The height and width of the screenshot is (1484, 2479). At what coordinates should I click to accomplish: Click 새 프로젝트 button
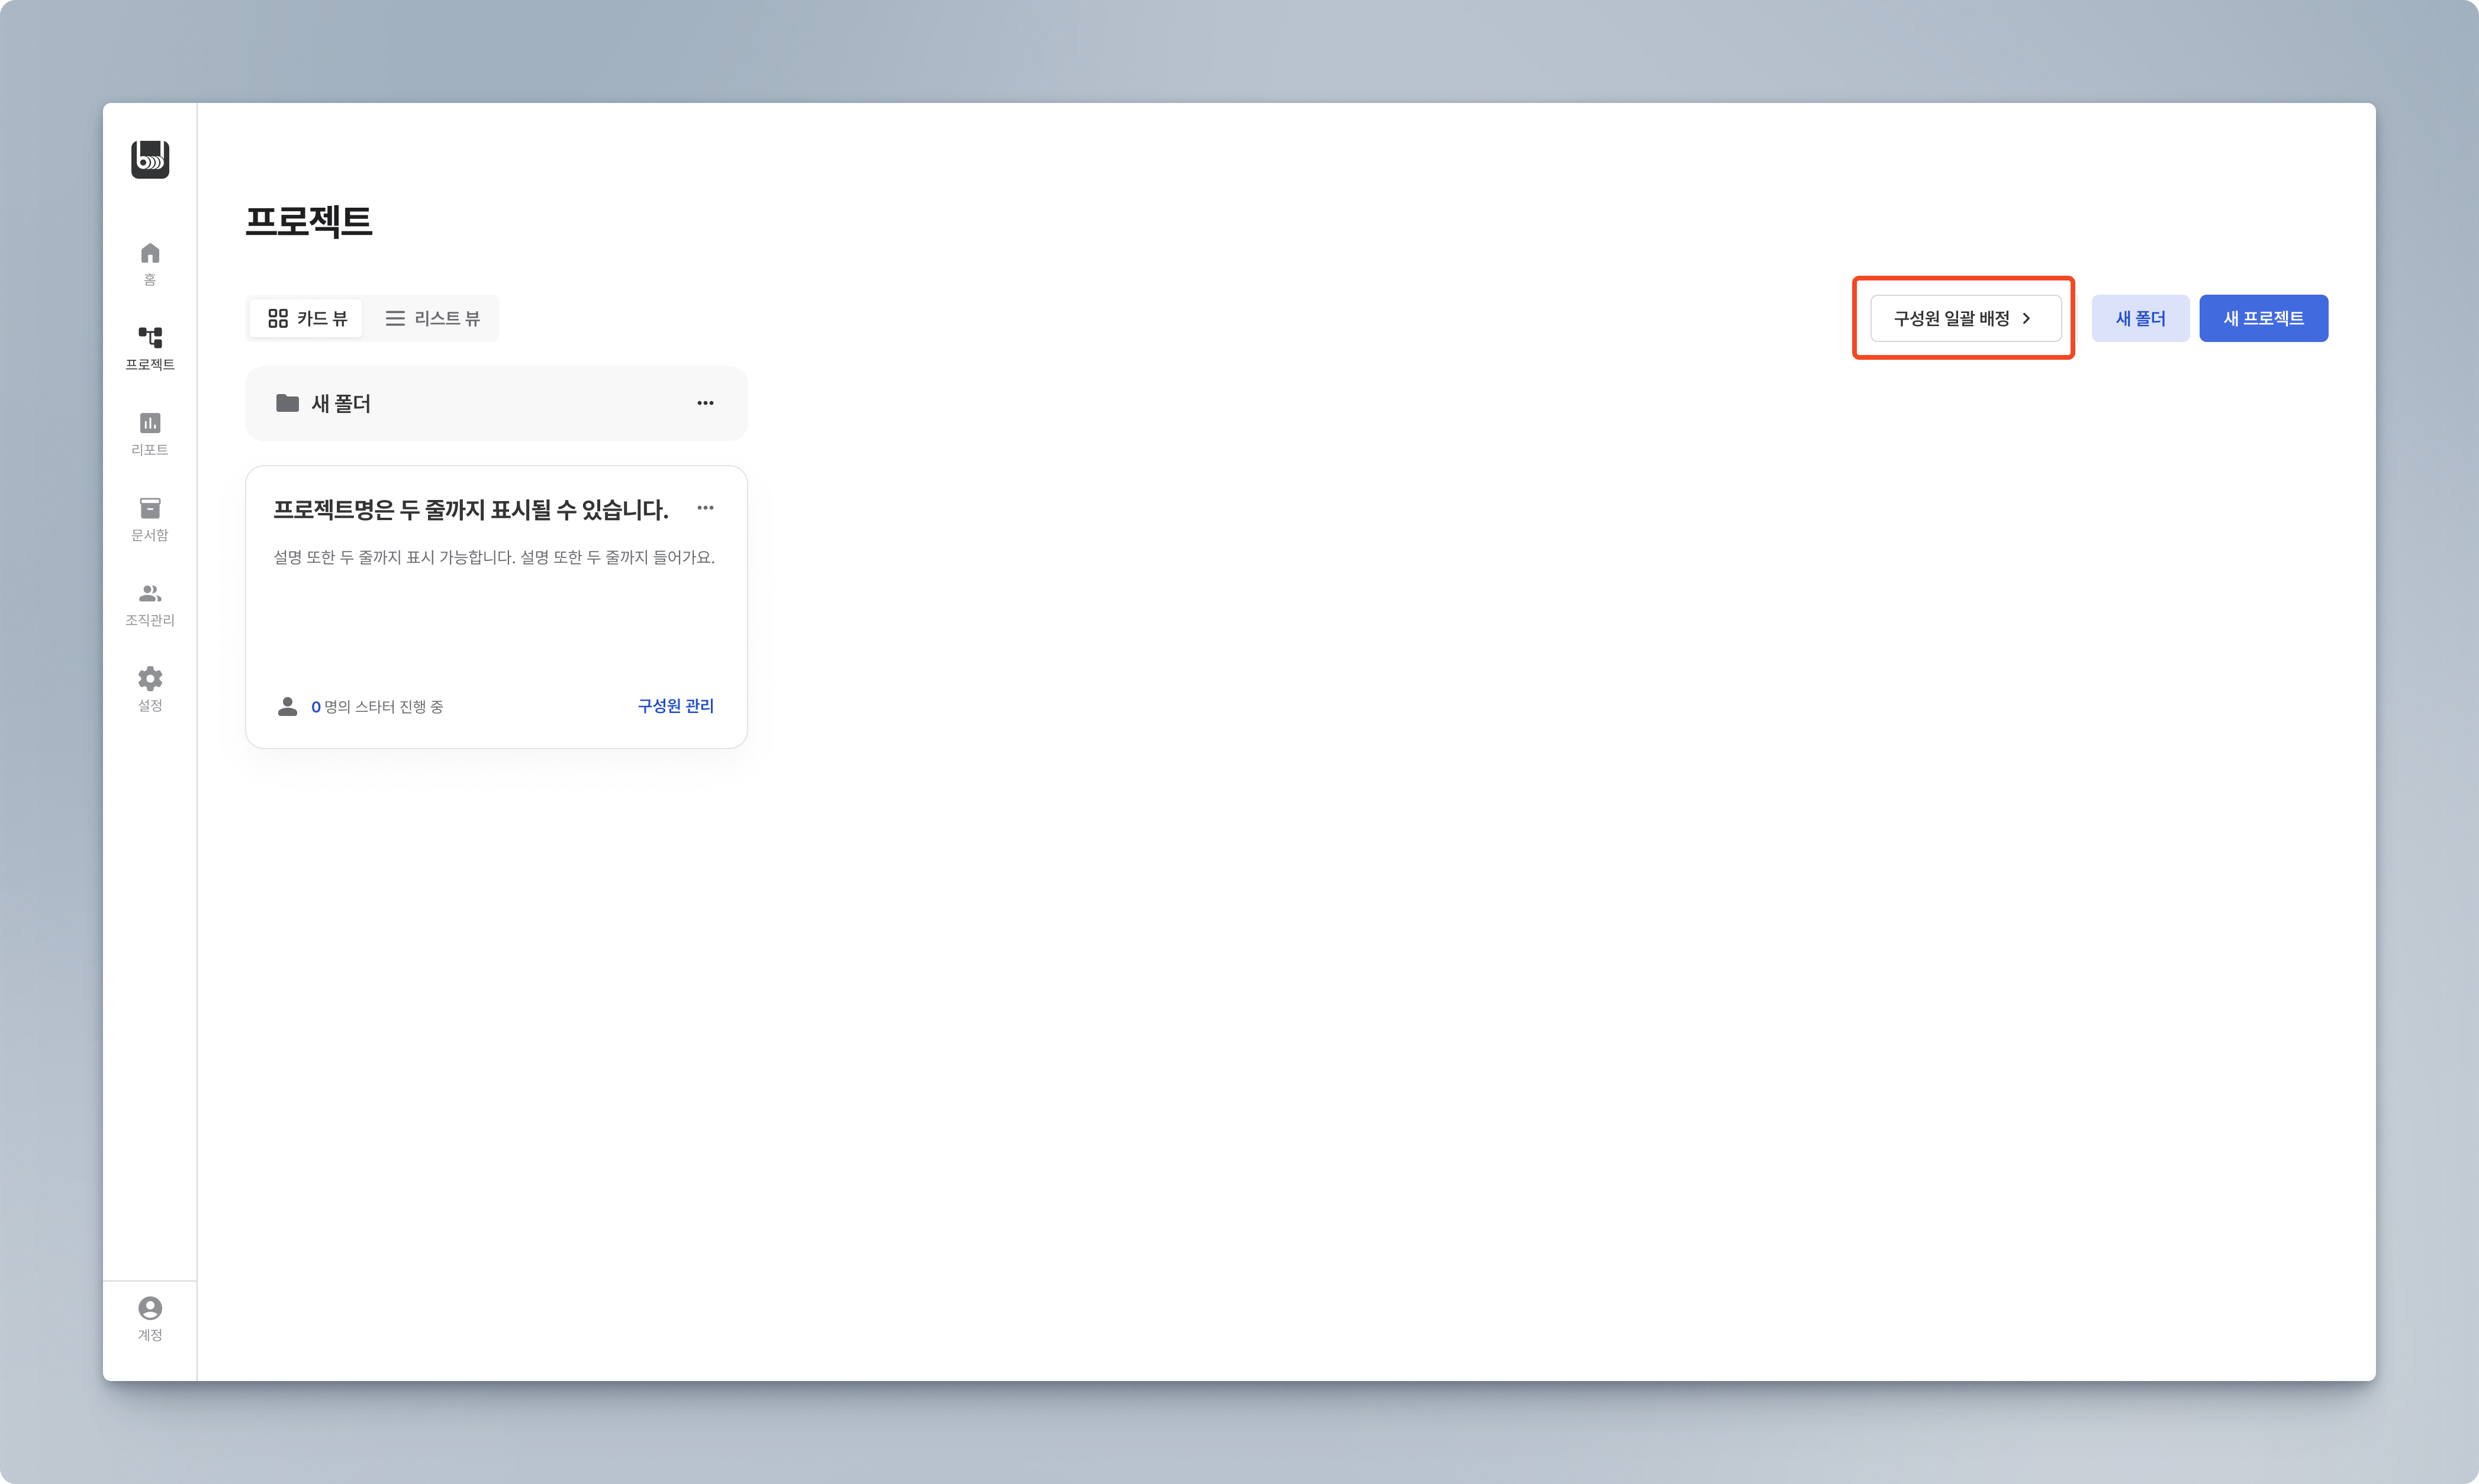(2263, 318)
